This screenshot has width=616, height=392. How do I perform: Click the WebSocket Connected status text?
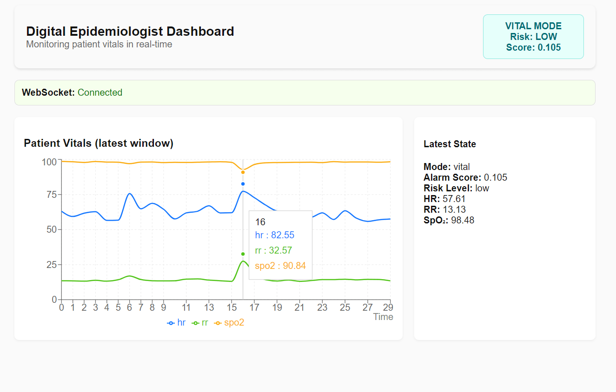coord(99,92)
